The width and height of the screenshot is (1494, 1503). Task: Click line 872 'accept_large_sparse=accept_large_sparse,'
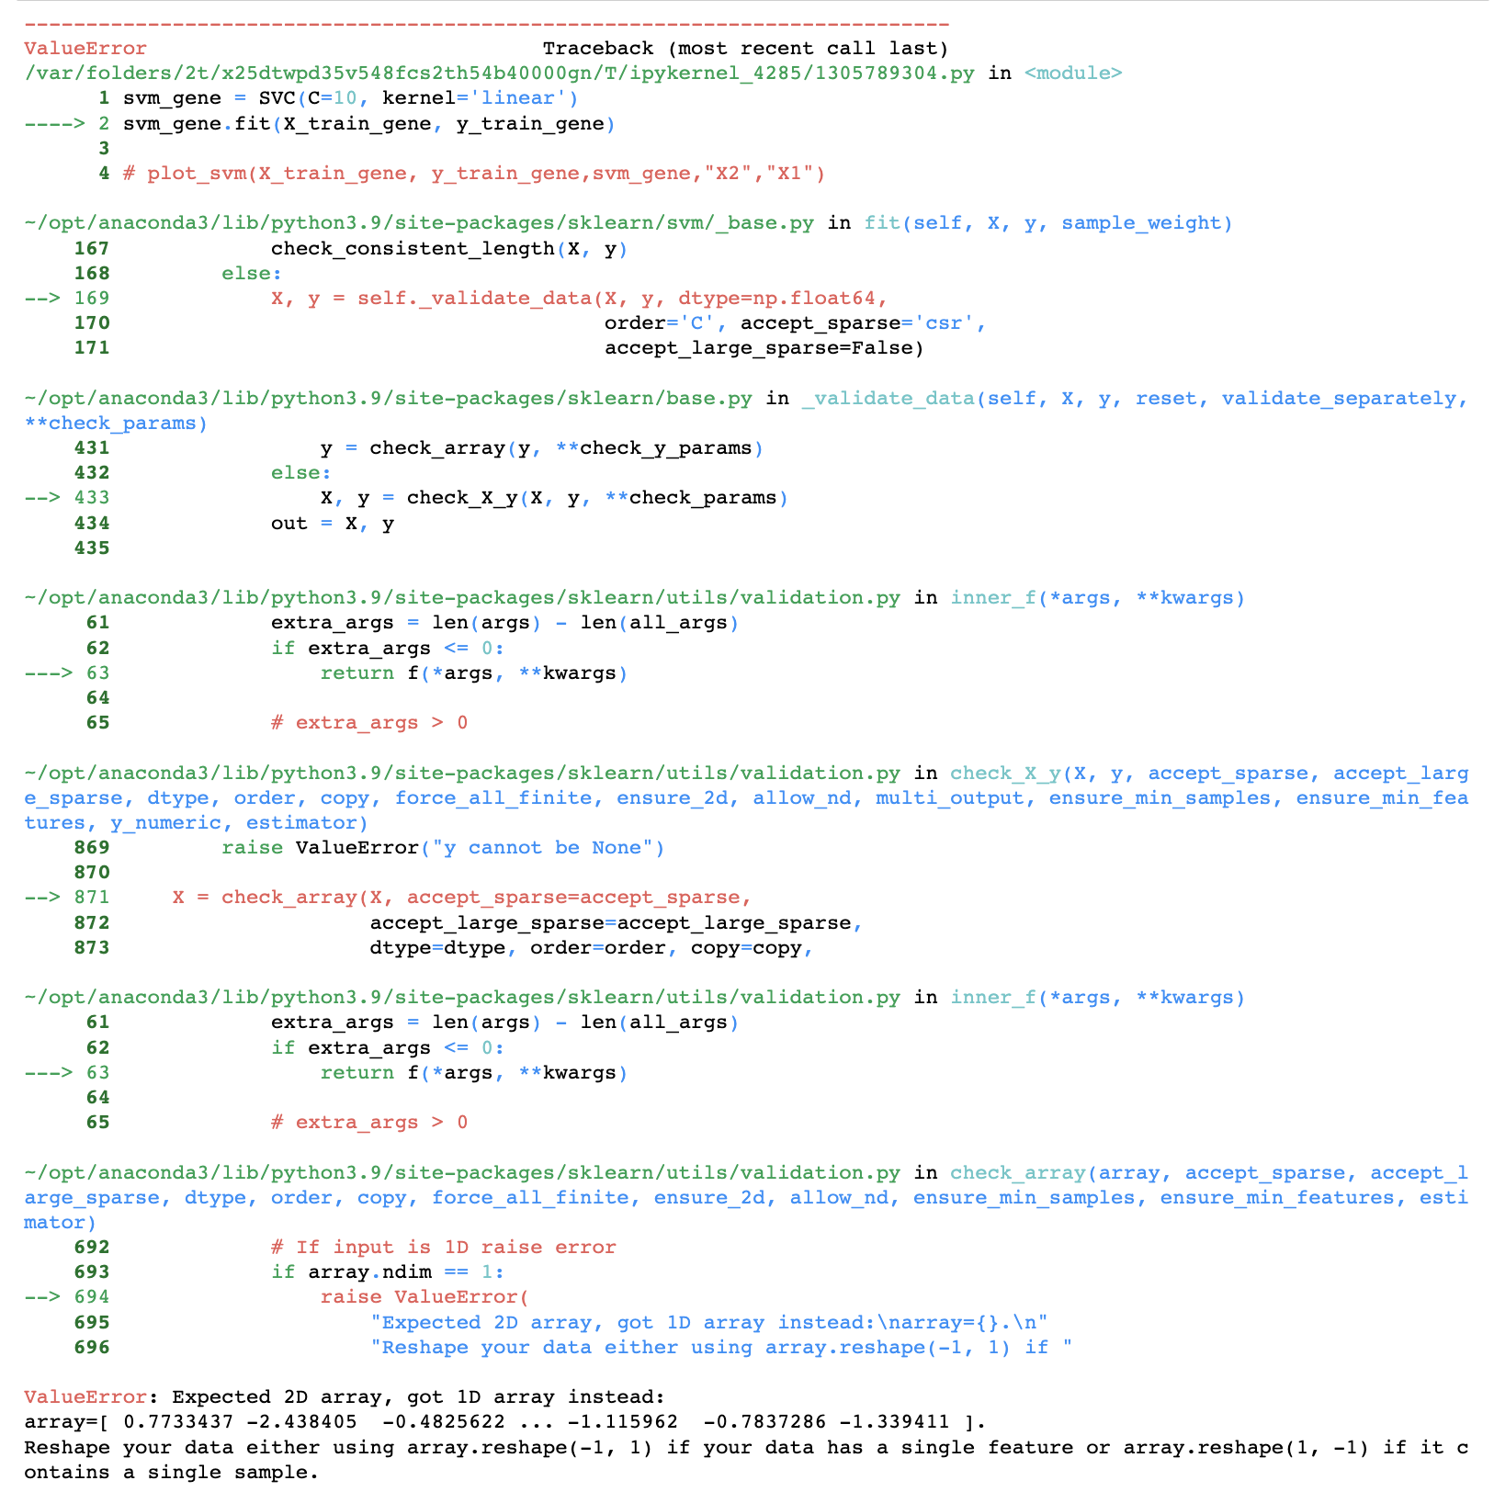(616, 923)
